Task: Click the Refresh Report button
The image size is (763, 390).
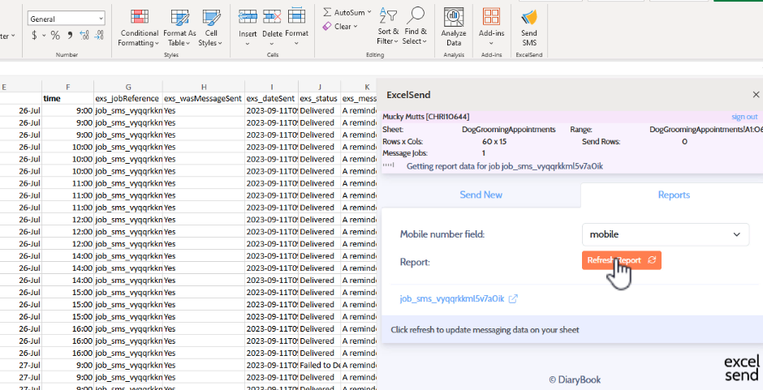Action: [x=622, y=260]
